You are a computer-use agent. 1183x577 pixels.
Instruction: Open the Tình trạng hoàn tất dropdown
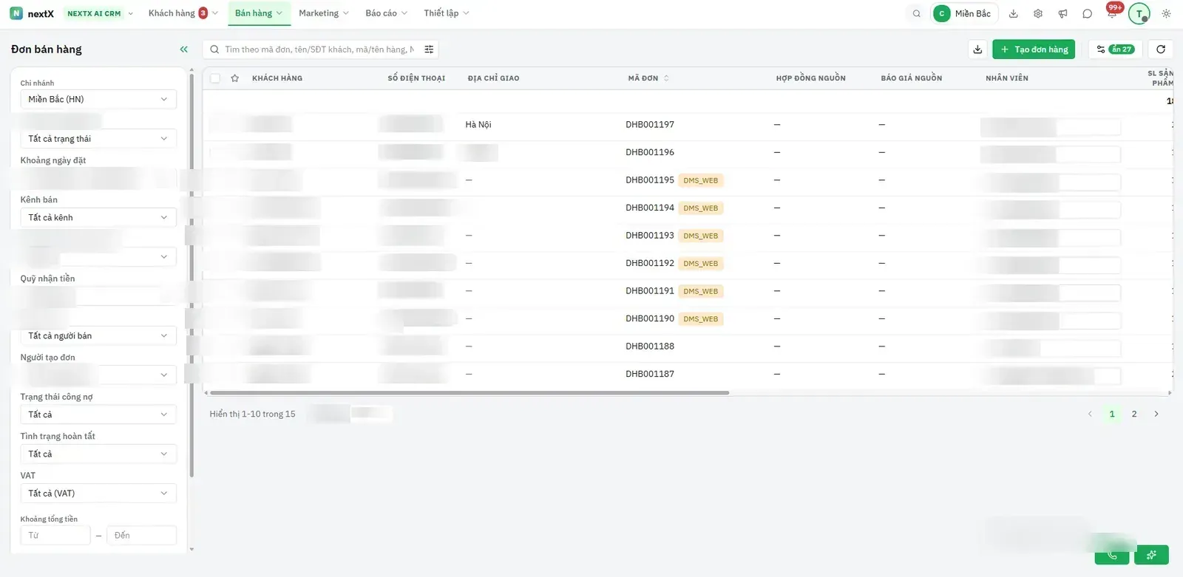[98, 454]
